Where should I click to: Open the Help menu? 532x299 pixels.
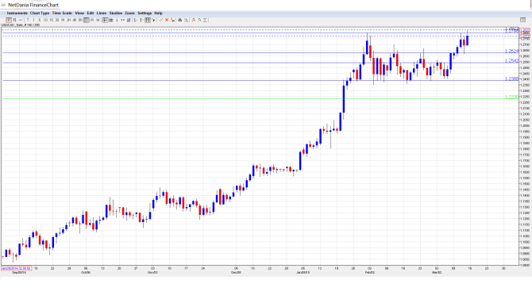158,13
